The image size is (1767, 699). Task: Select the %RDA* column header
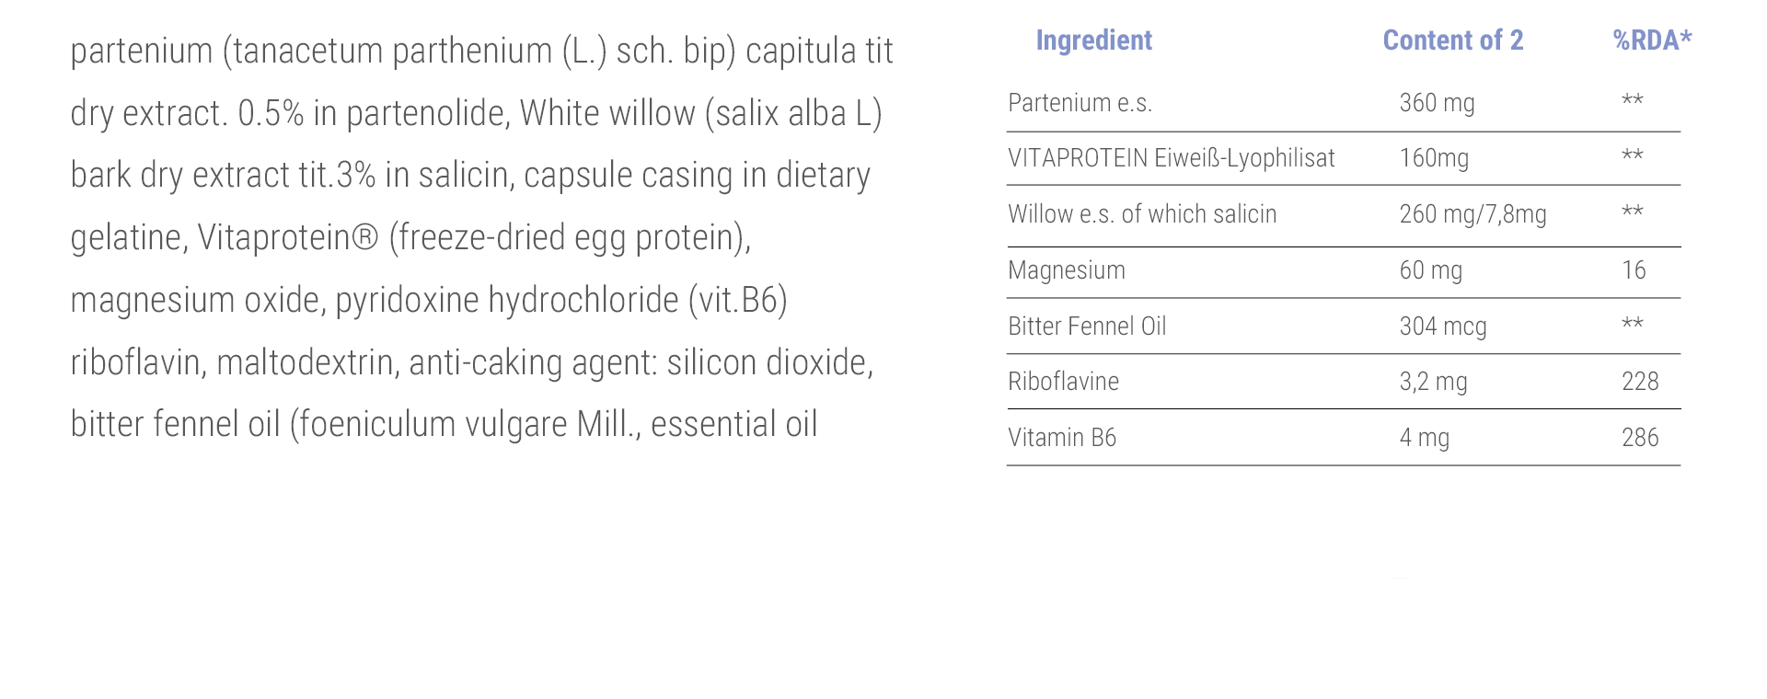pos(1652,40)
